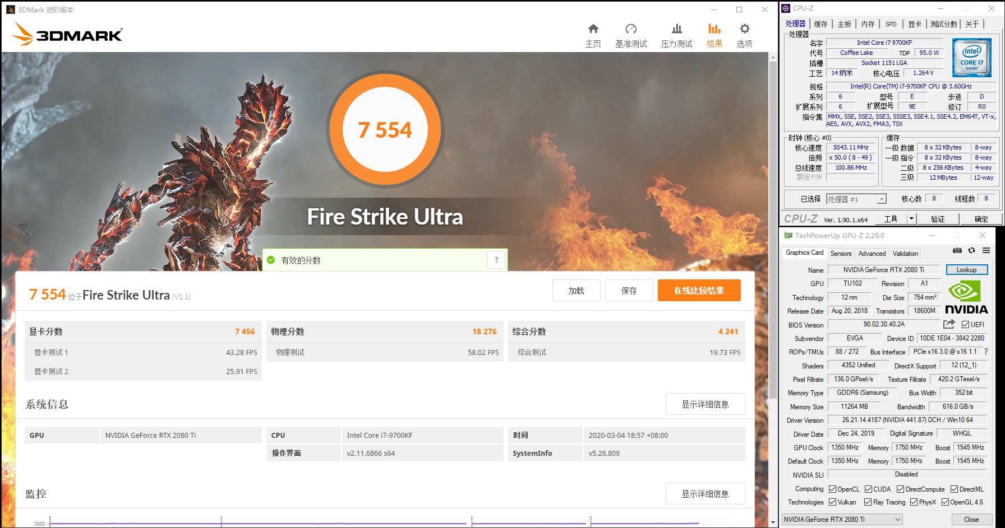Image resolution: width=1005 pixels, height=528 pixels.
Task: Show details for 系统信息 section
Action: point(705,404)
